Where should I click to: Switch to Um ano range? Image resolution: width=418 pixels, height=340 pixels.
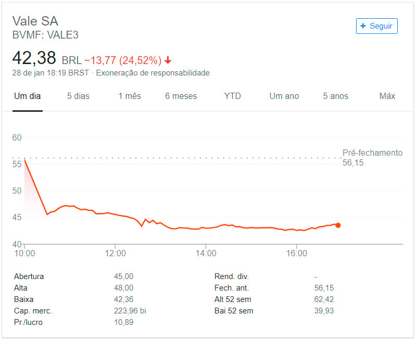[x=284, y=96]
